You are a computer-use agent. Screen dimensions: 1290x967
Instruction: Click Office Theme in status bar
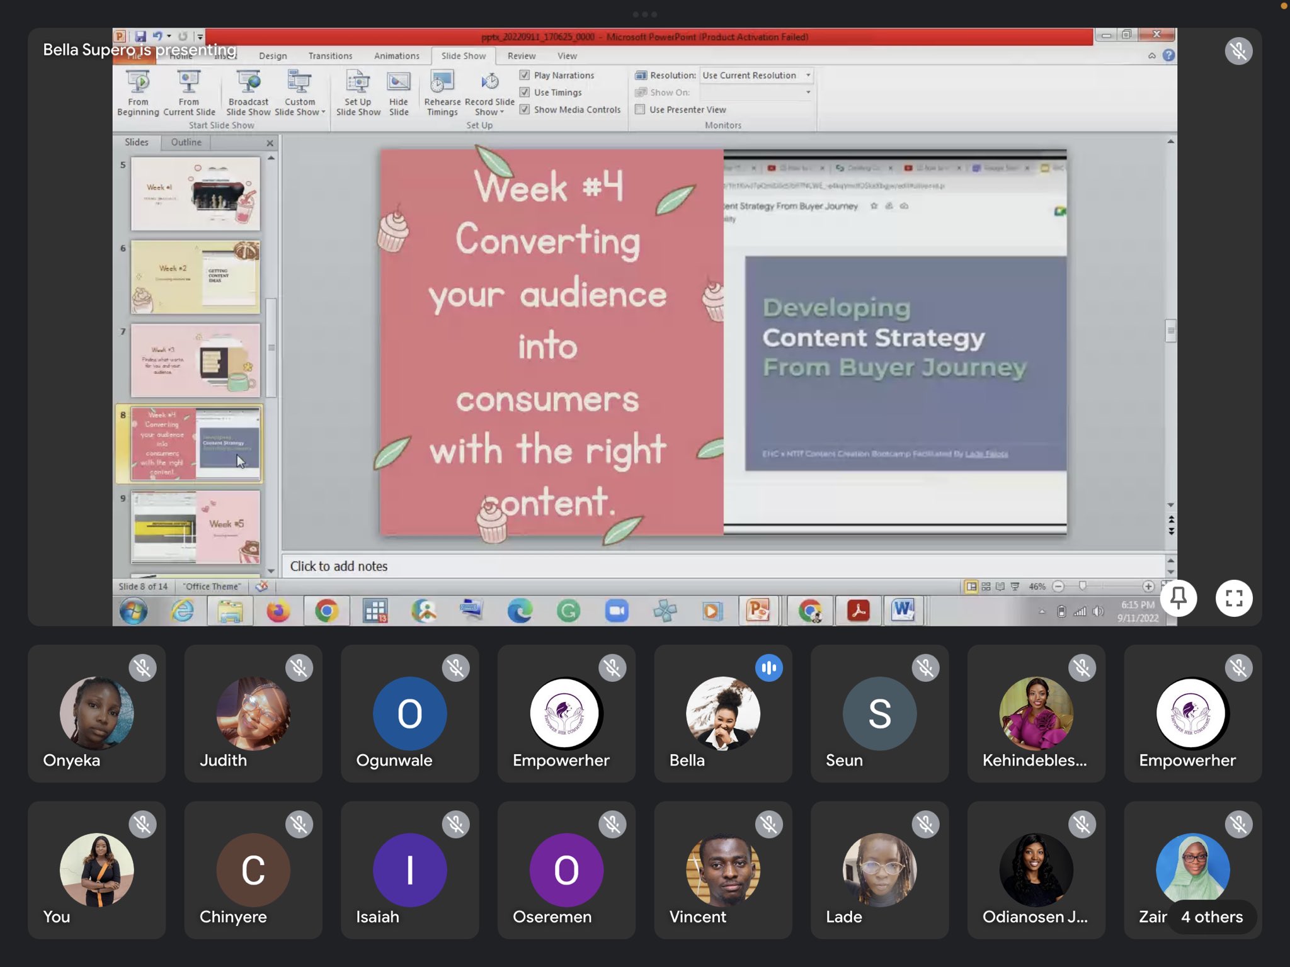point(212,586)
